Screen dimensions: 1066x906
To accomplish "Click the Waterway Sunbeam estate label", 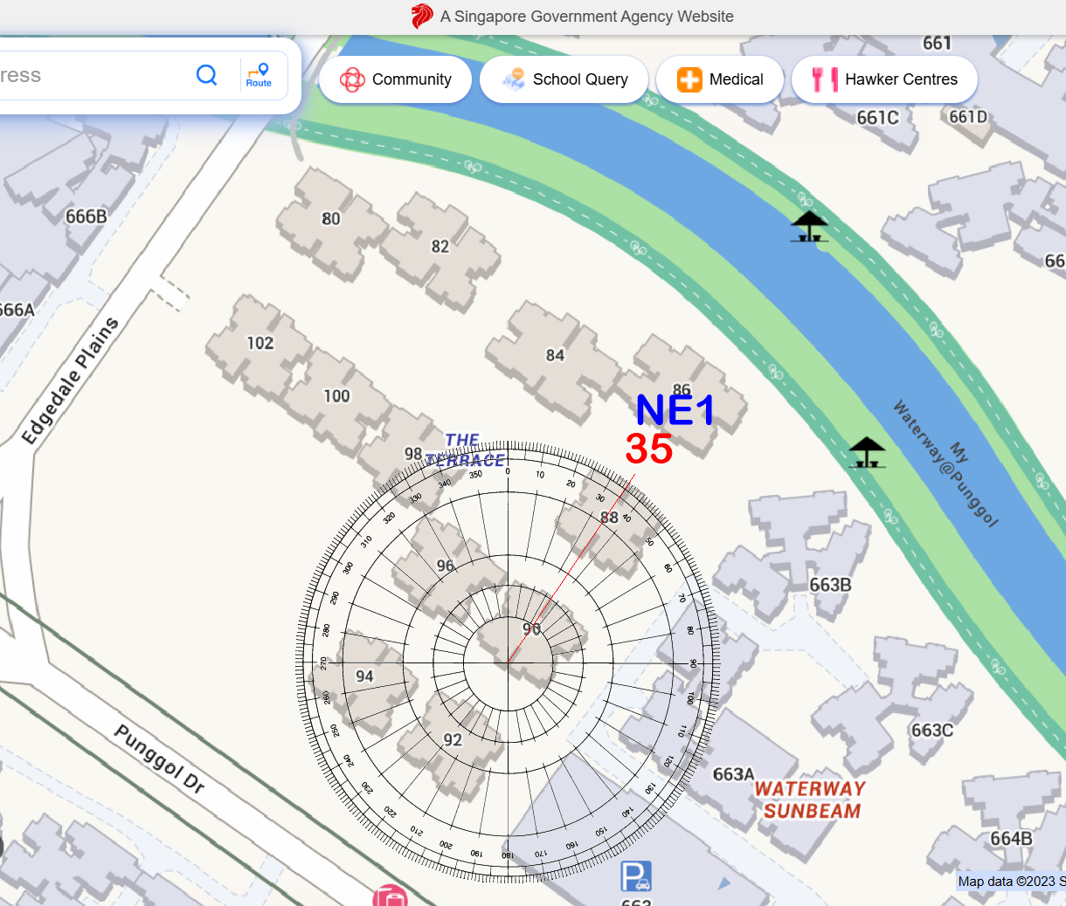I will point(810,800).
